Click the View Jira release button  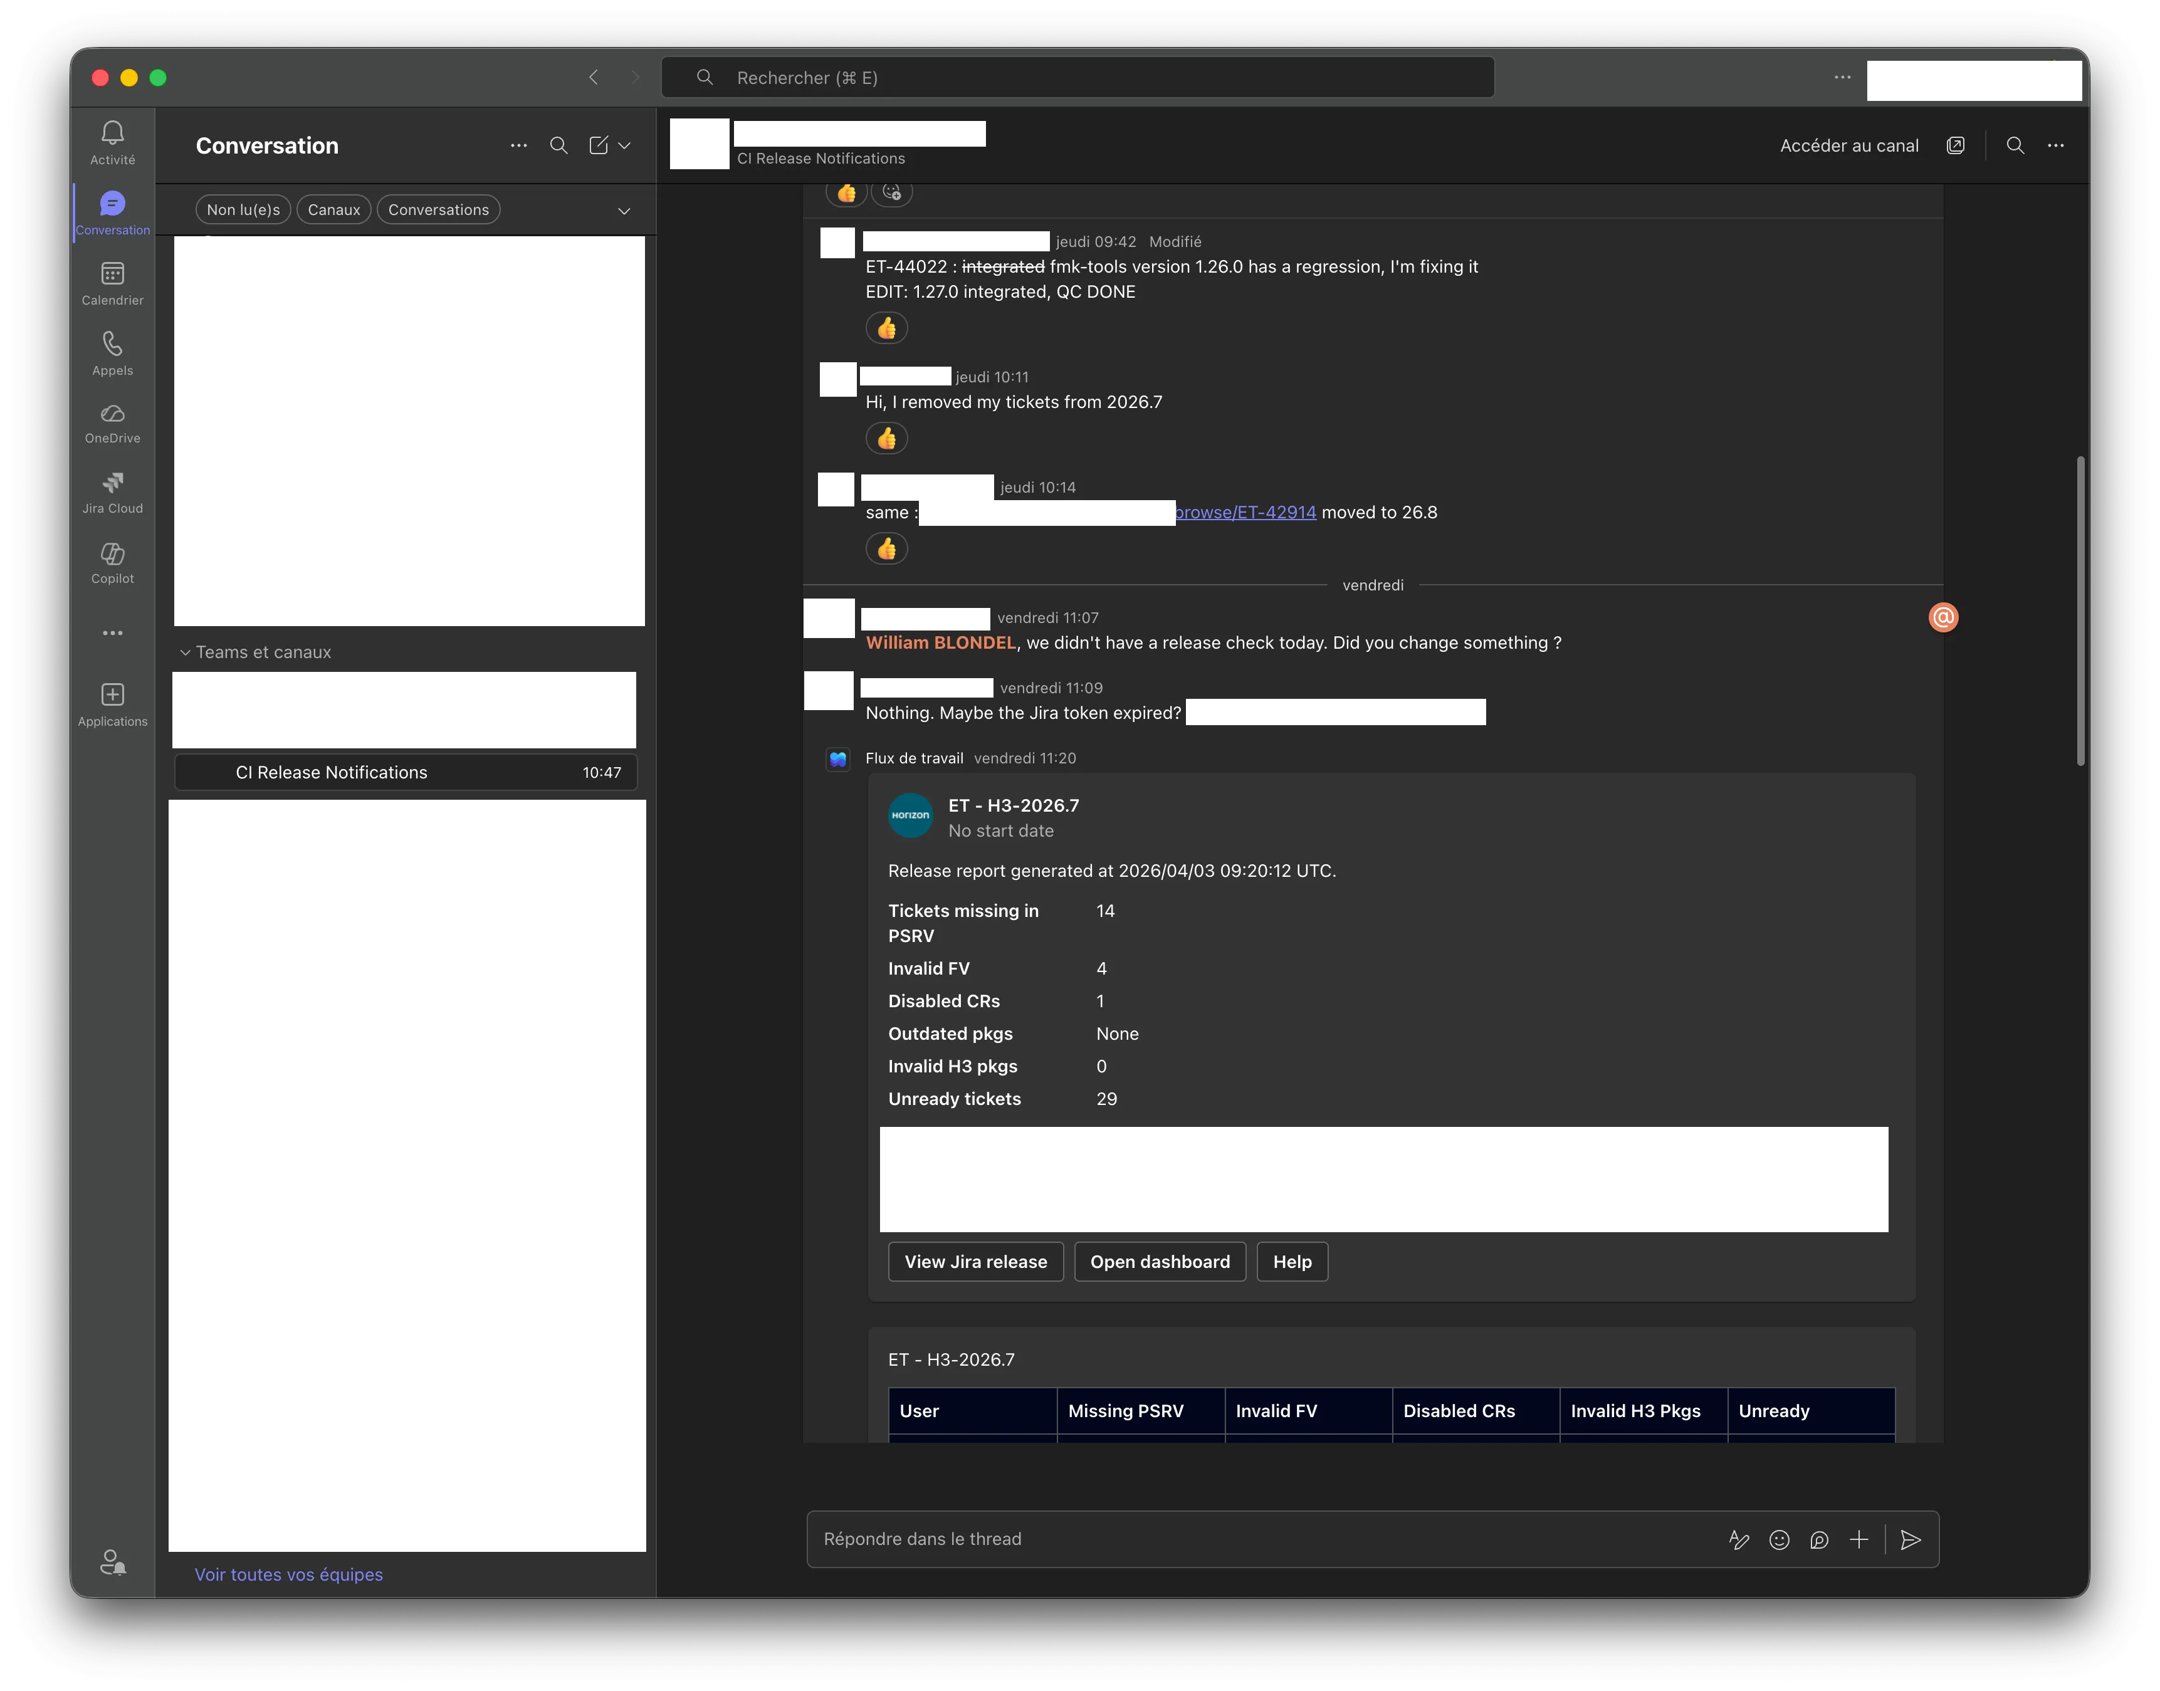pyautogui.click(x=976, y=1261)
